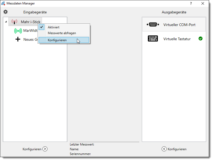Collapse the Mahr i-Stick tree node arrow
The height and width of the screenshot is (161, 213).
tap(6, 22)
